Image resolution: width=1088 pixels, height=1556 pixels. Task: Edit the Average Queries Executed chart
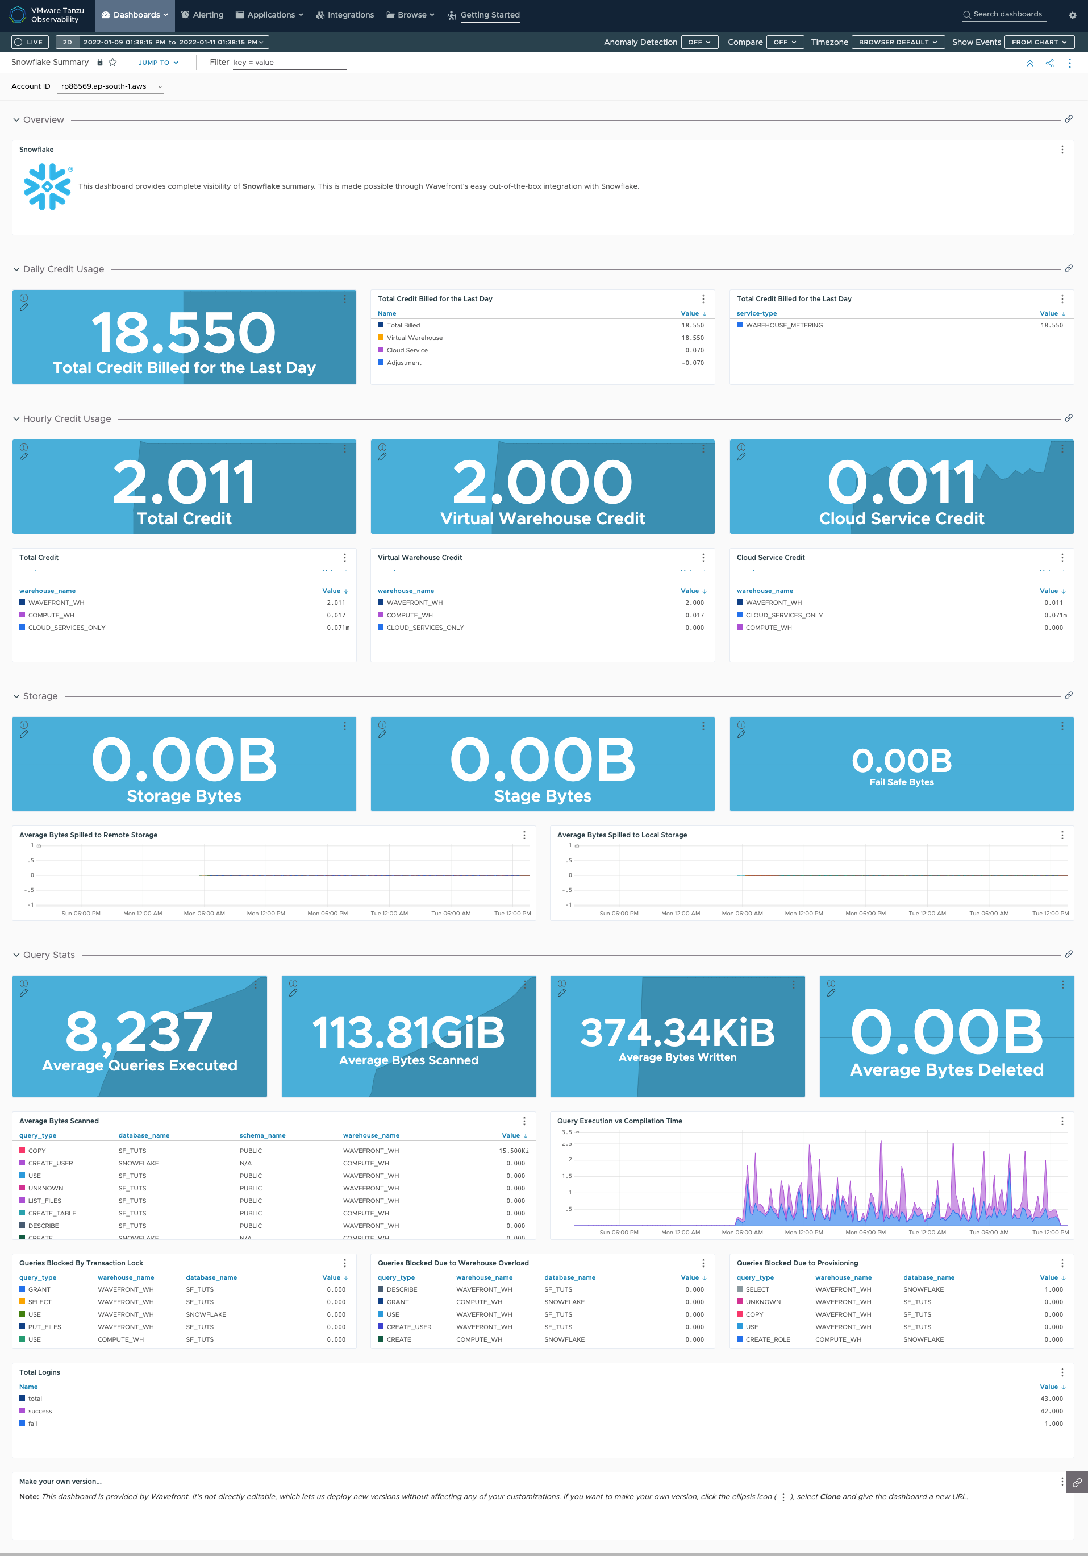point(24,994)
